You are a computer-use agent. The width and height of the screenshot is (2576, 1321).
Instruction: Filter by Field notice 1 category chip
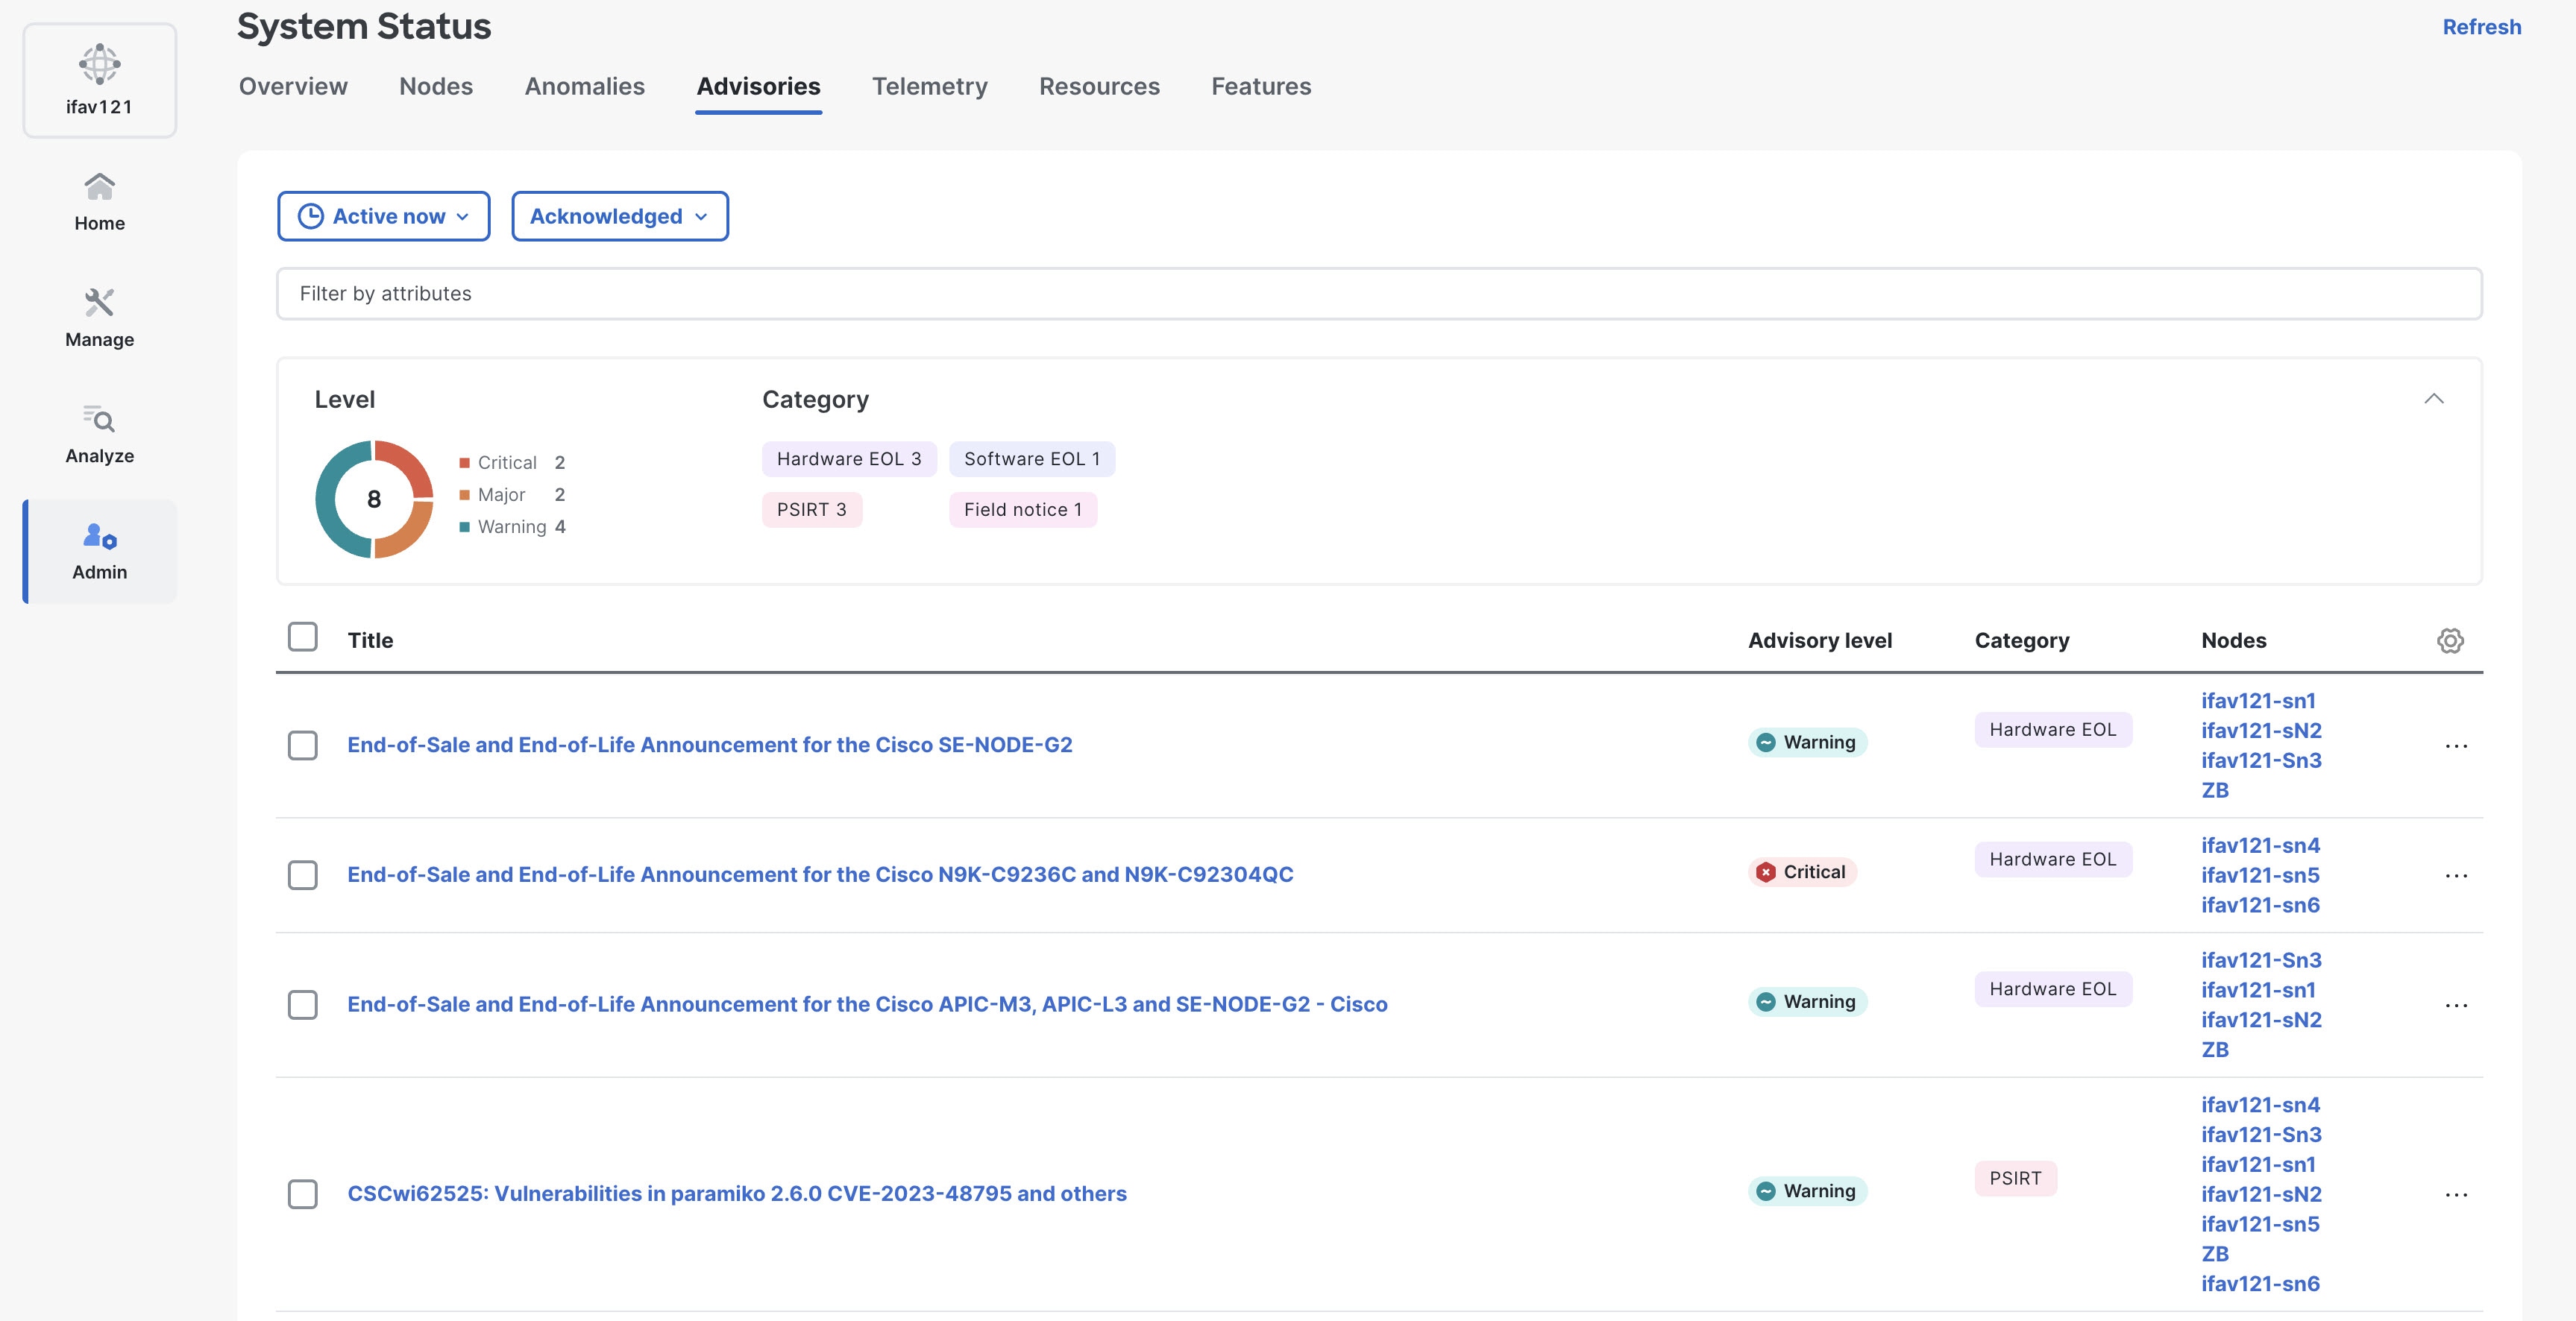(x=1022, y=510)
